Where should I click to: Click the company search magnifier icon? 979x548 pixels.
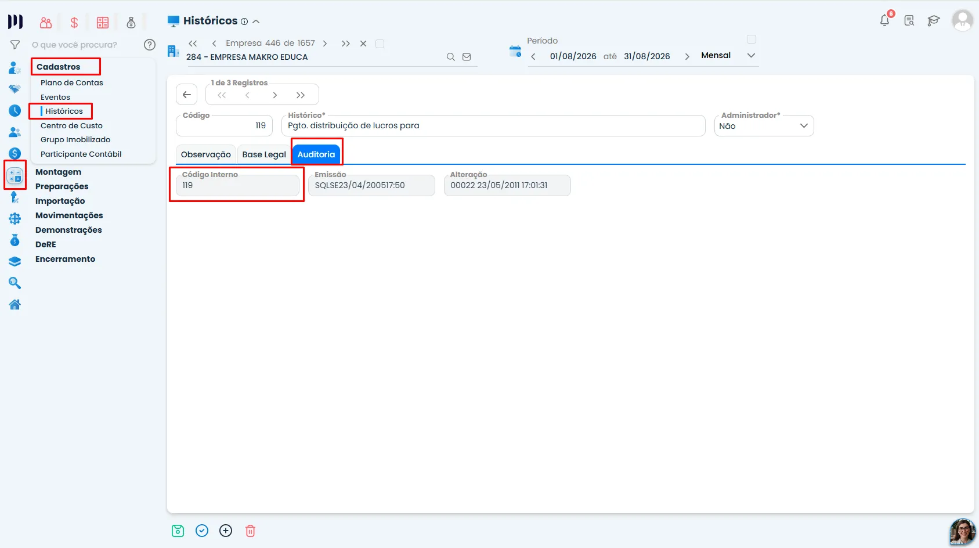pos(450,57)
